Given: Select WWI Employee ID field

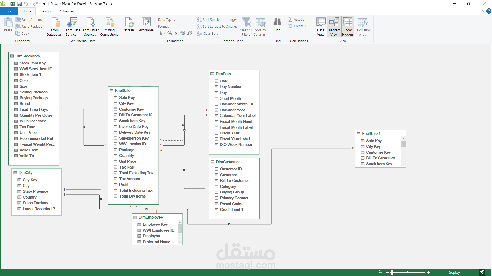Looking at the screenshot, I should (158, 230).
